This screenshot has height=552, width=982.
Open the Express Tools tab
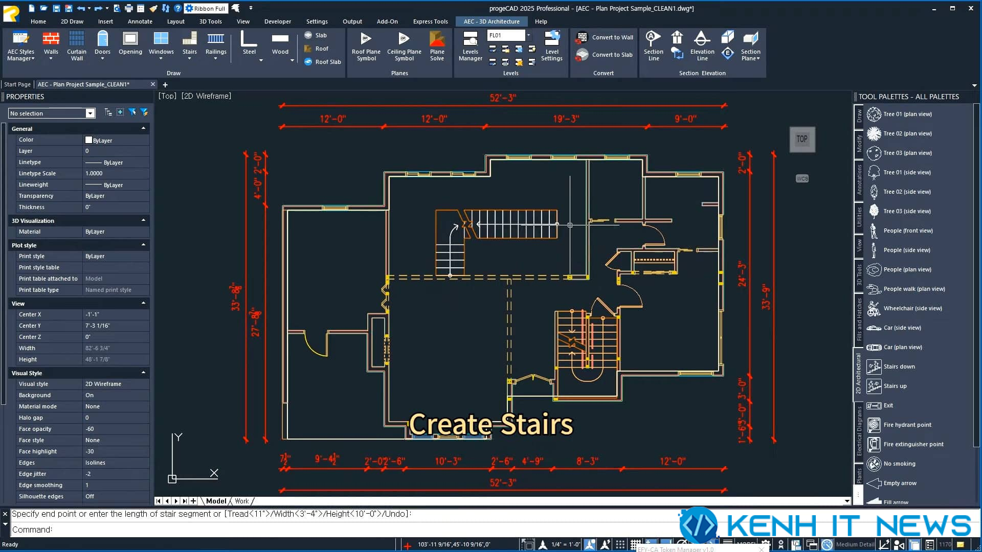point(430,21)
